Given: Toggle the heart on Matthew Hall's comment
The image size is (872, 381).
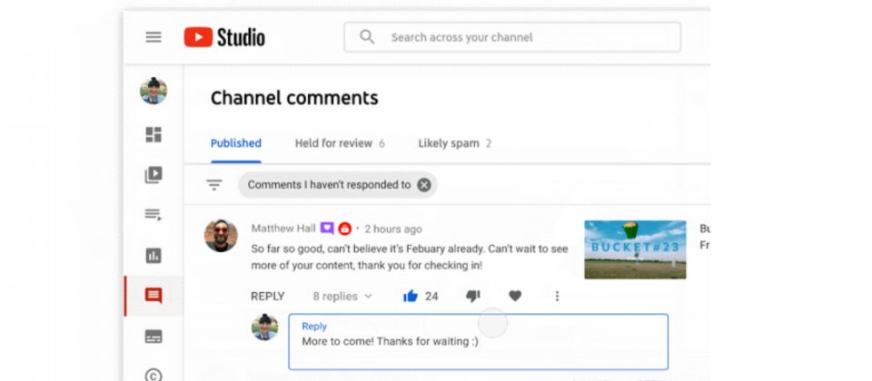Looking at the screenshot, I should pyautogui.click(x=515, y=297).
